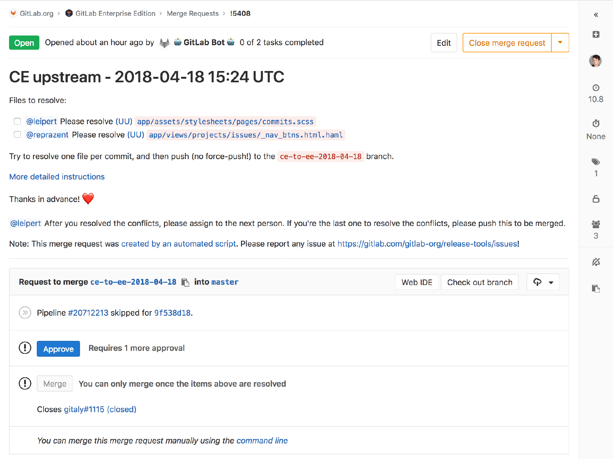Open the download dropdown menu
The width and height of the screenshot is (613, 459).
543,282
